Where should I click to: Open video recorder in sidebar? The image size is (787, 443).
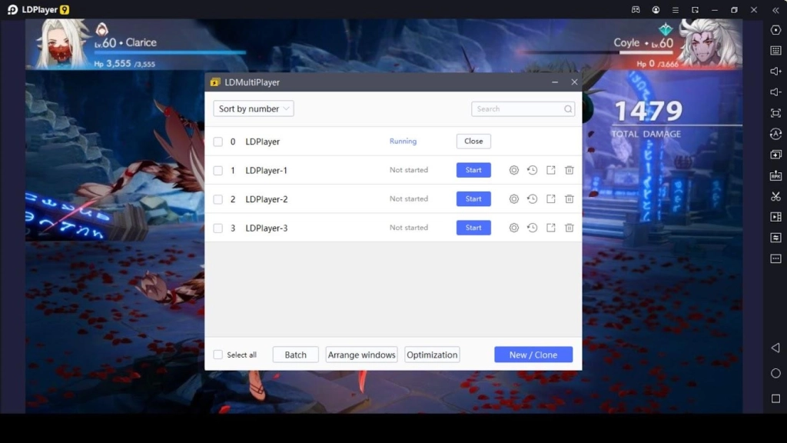(x=775, y=217)
